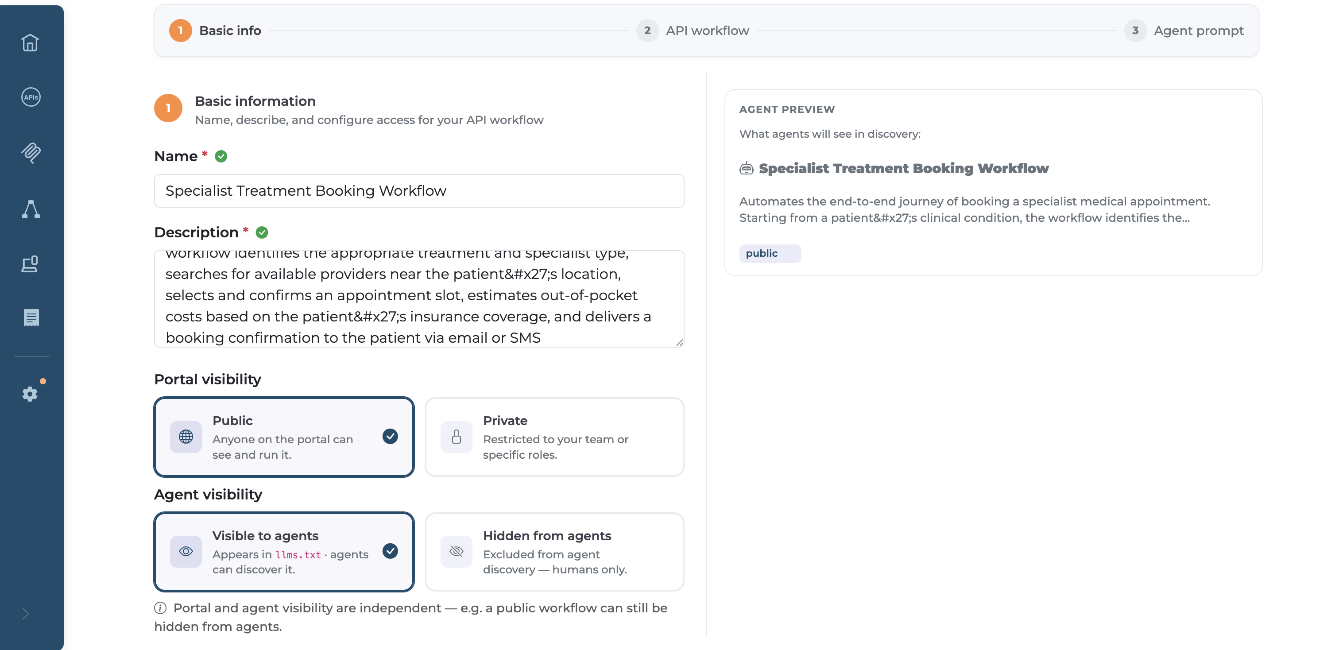
Task: Click the globe icon on Public card
Action: (x=186, y=437)
